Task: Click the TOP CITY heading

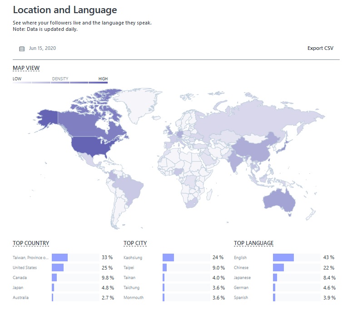Action: [x=135, y=243]
